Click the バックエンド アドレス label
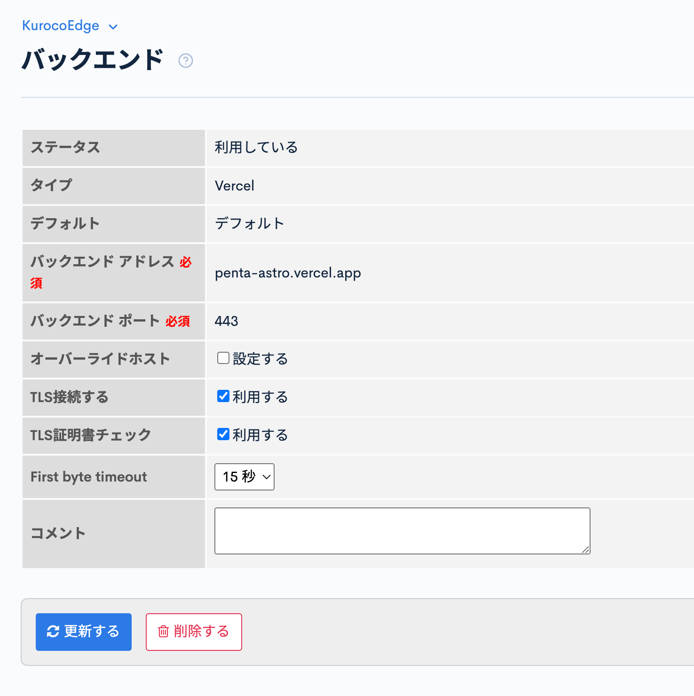The height and width of the screenshot is (696, 694). [x=103, y=262]
